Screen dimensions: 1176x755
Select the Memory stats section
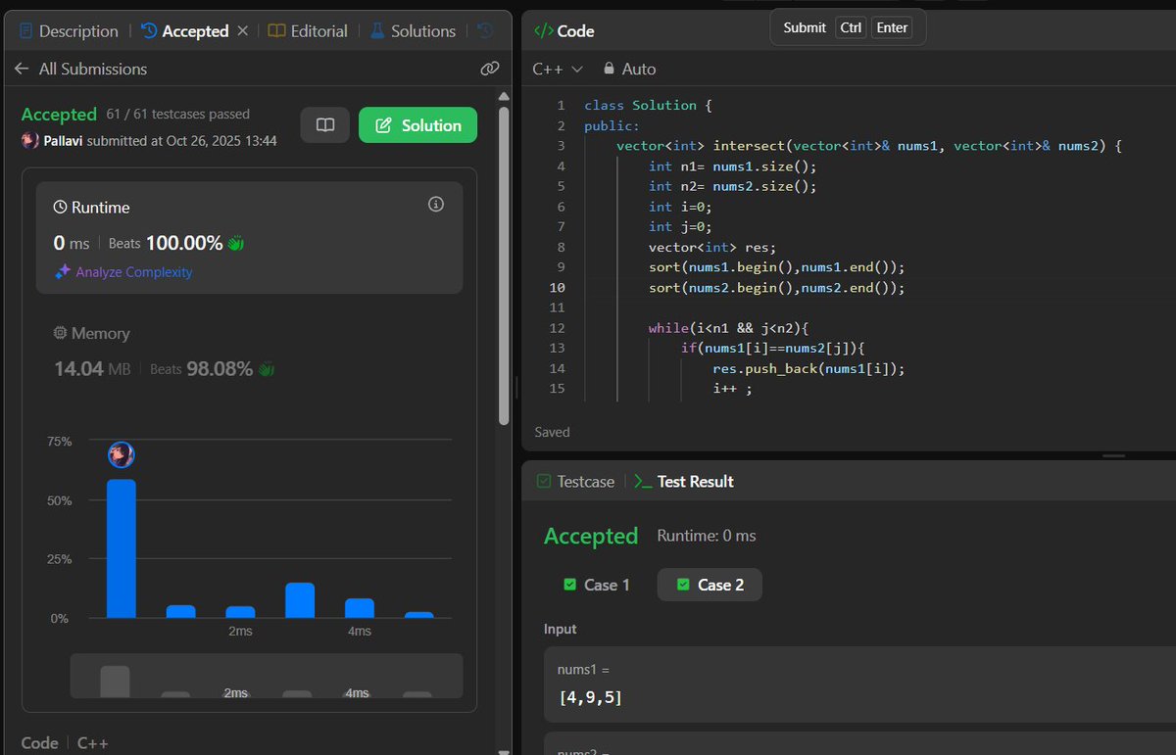tap(249, 352)
